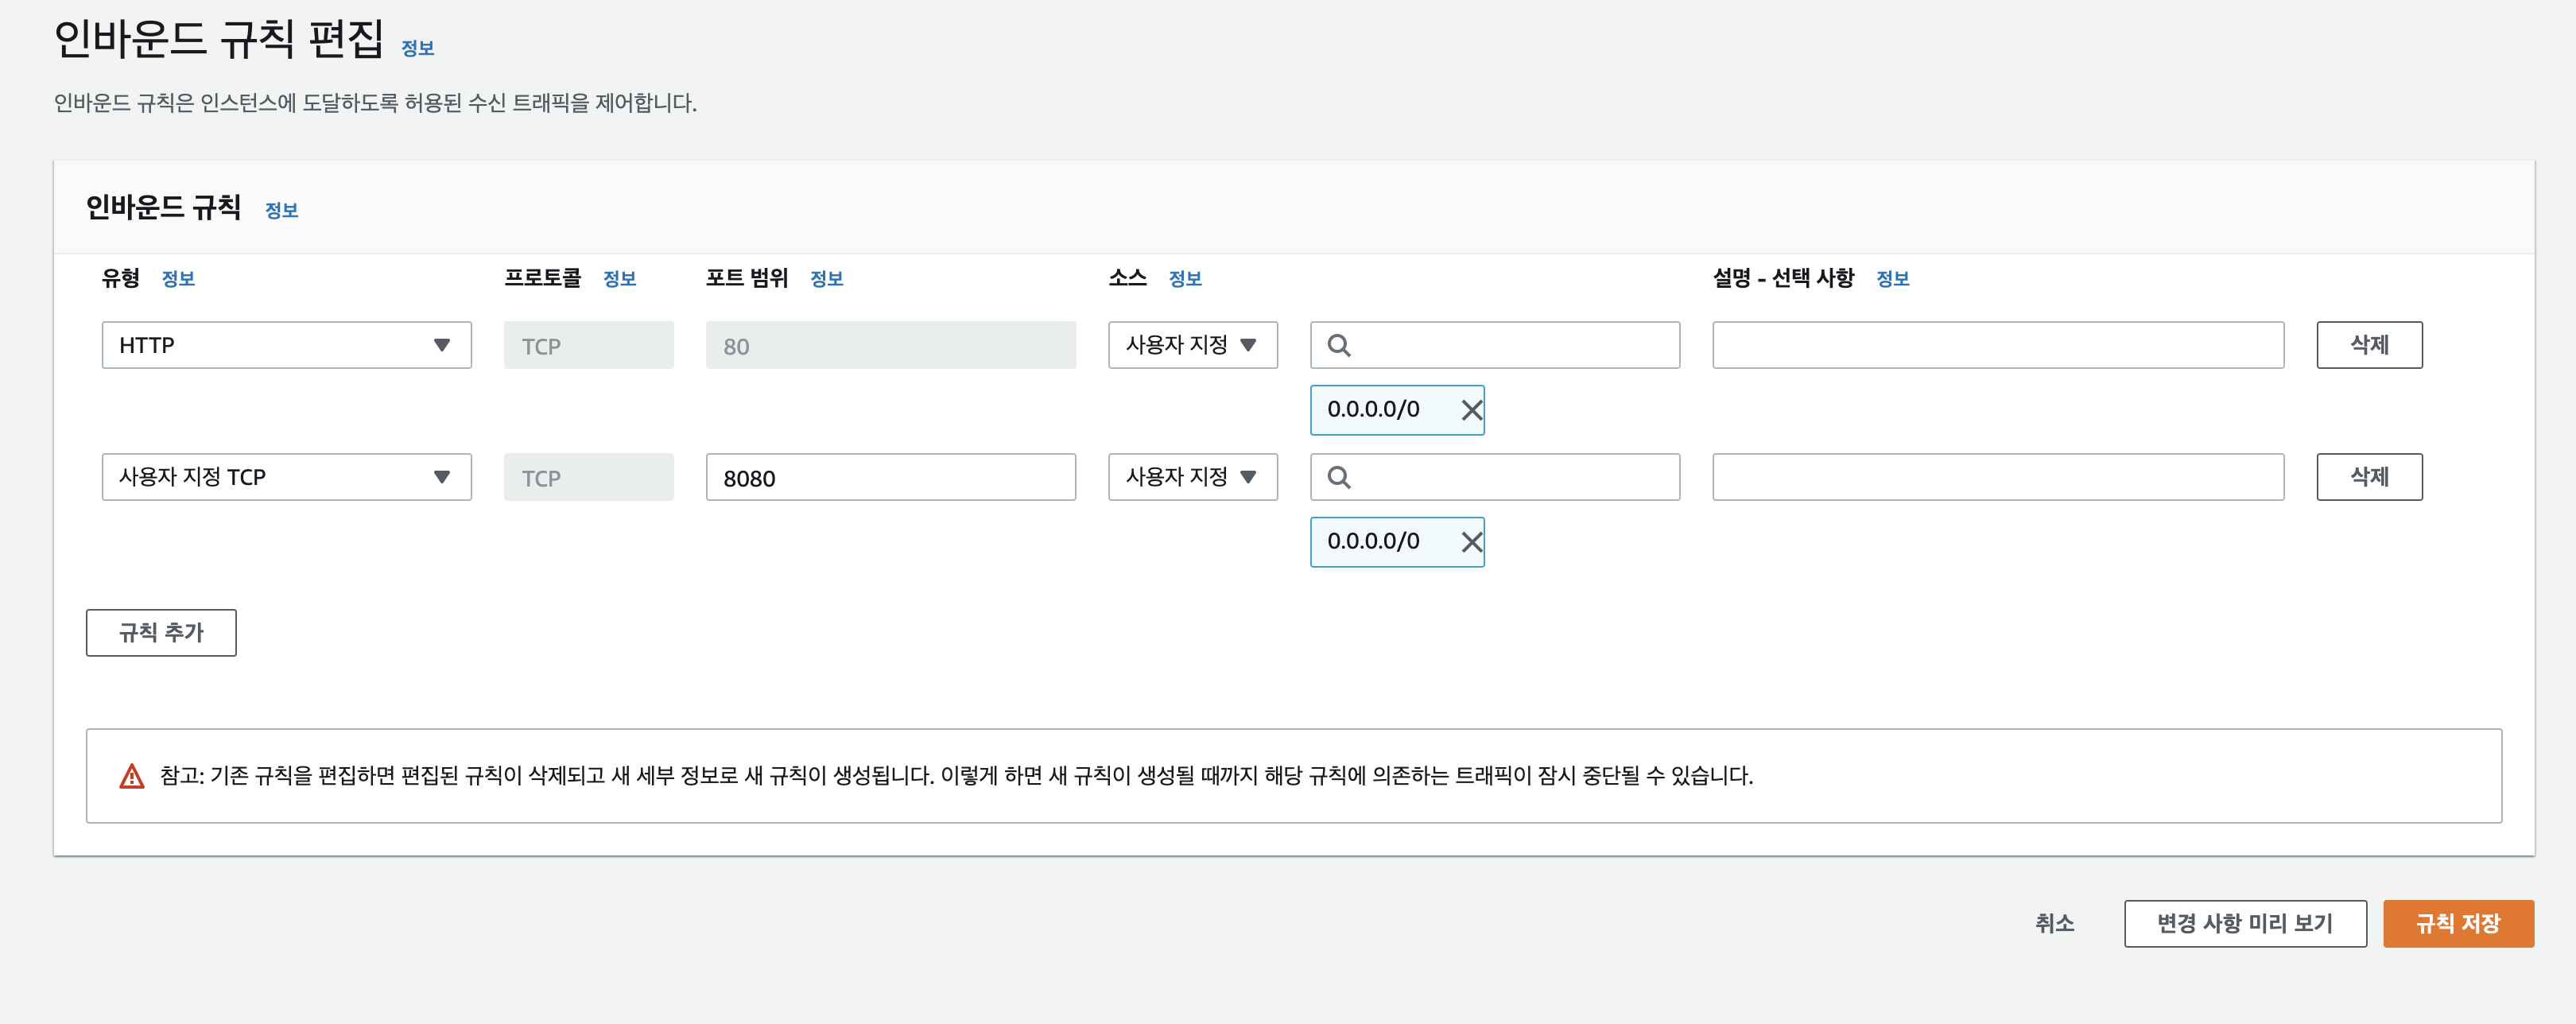Cancel editing with 취소

pyautogui.click(x=2054, y=923)
